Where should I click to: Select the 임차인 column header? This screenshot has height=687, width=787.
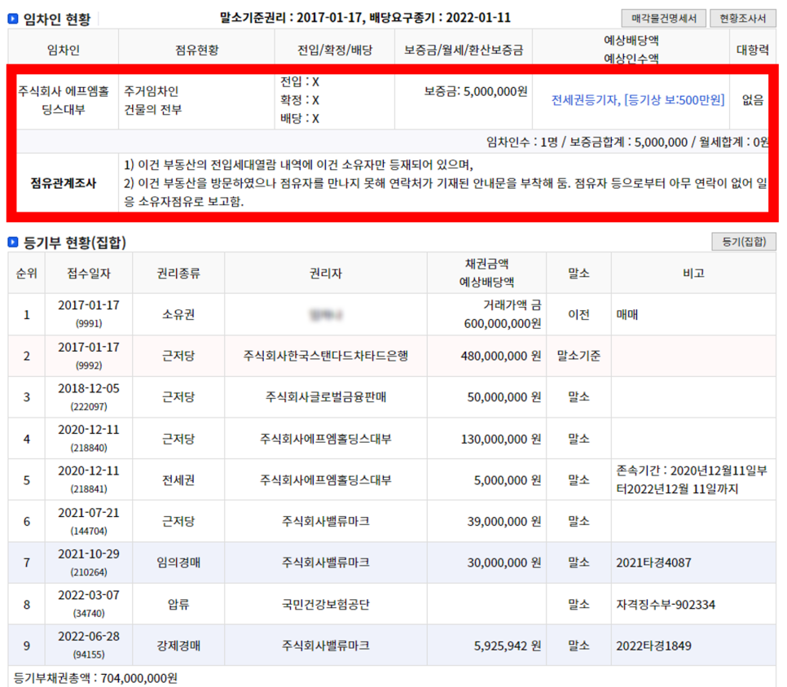pyautogui.click(x=64, y=50)
